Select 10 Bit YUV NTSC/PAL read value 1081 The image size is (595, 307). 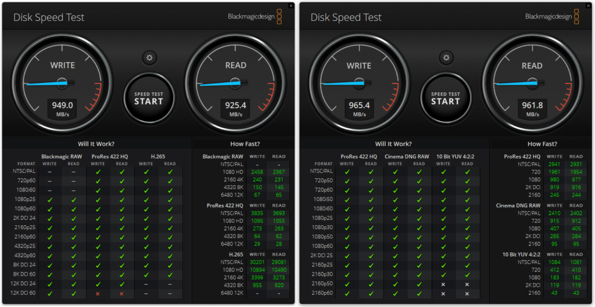click(x=576, y=262)
